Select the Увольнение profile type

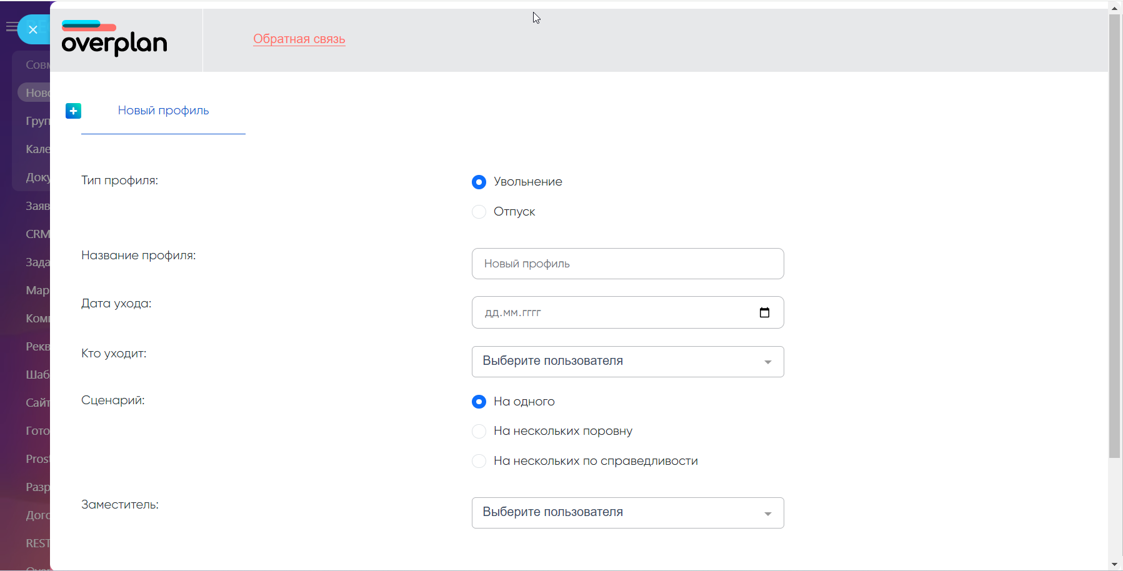tap(479, 182)
